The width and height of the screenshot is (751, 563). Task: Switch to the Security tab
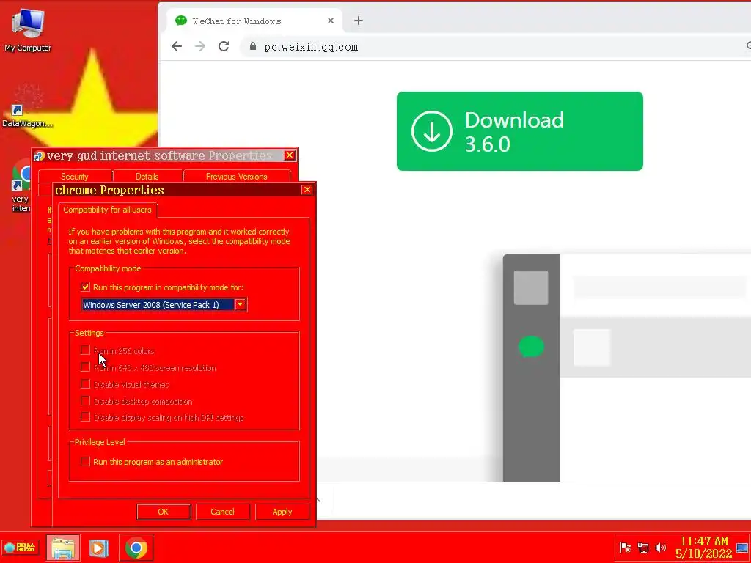coord(75,177)
